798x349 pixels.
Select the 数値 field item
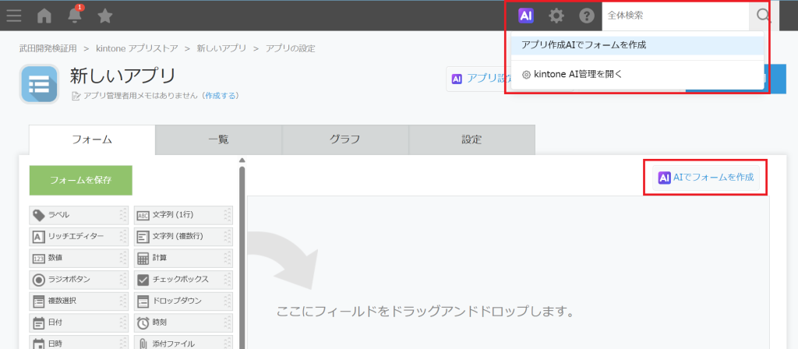79,259
